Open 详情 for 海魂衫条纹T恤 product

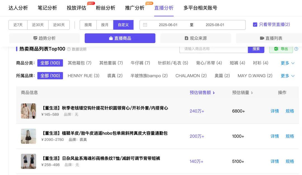[275, 161]
